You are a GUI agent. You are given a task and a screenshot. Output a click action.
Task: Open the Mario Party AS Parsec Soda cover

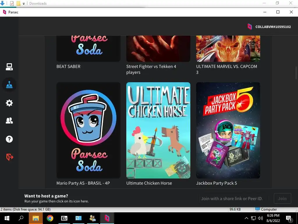tap(88, 130)
